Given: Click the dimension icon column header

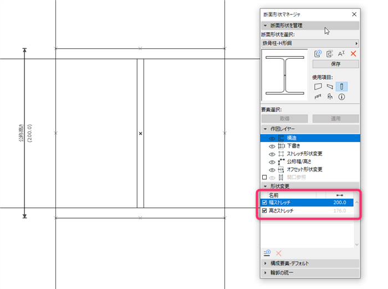Looking at the screenshot, I should (339, 195).
